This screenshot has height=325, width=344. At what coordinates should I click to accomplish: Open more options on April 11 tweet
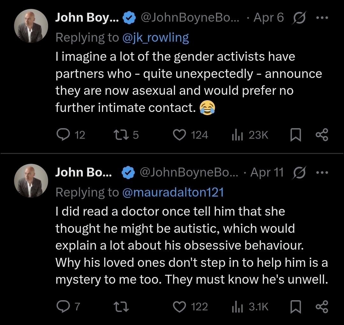click(322, 173)
